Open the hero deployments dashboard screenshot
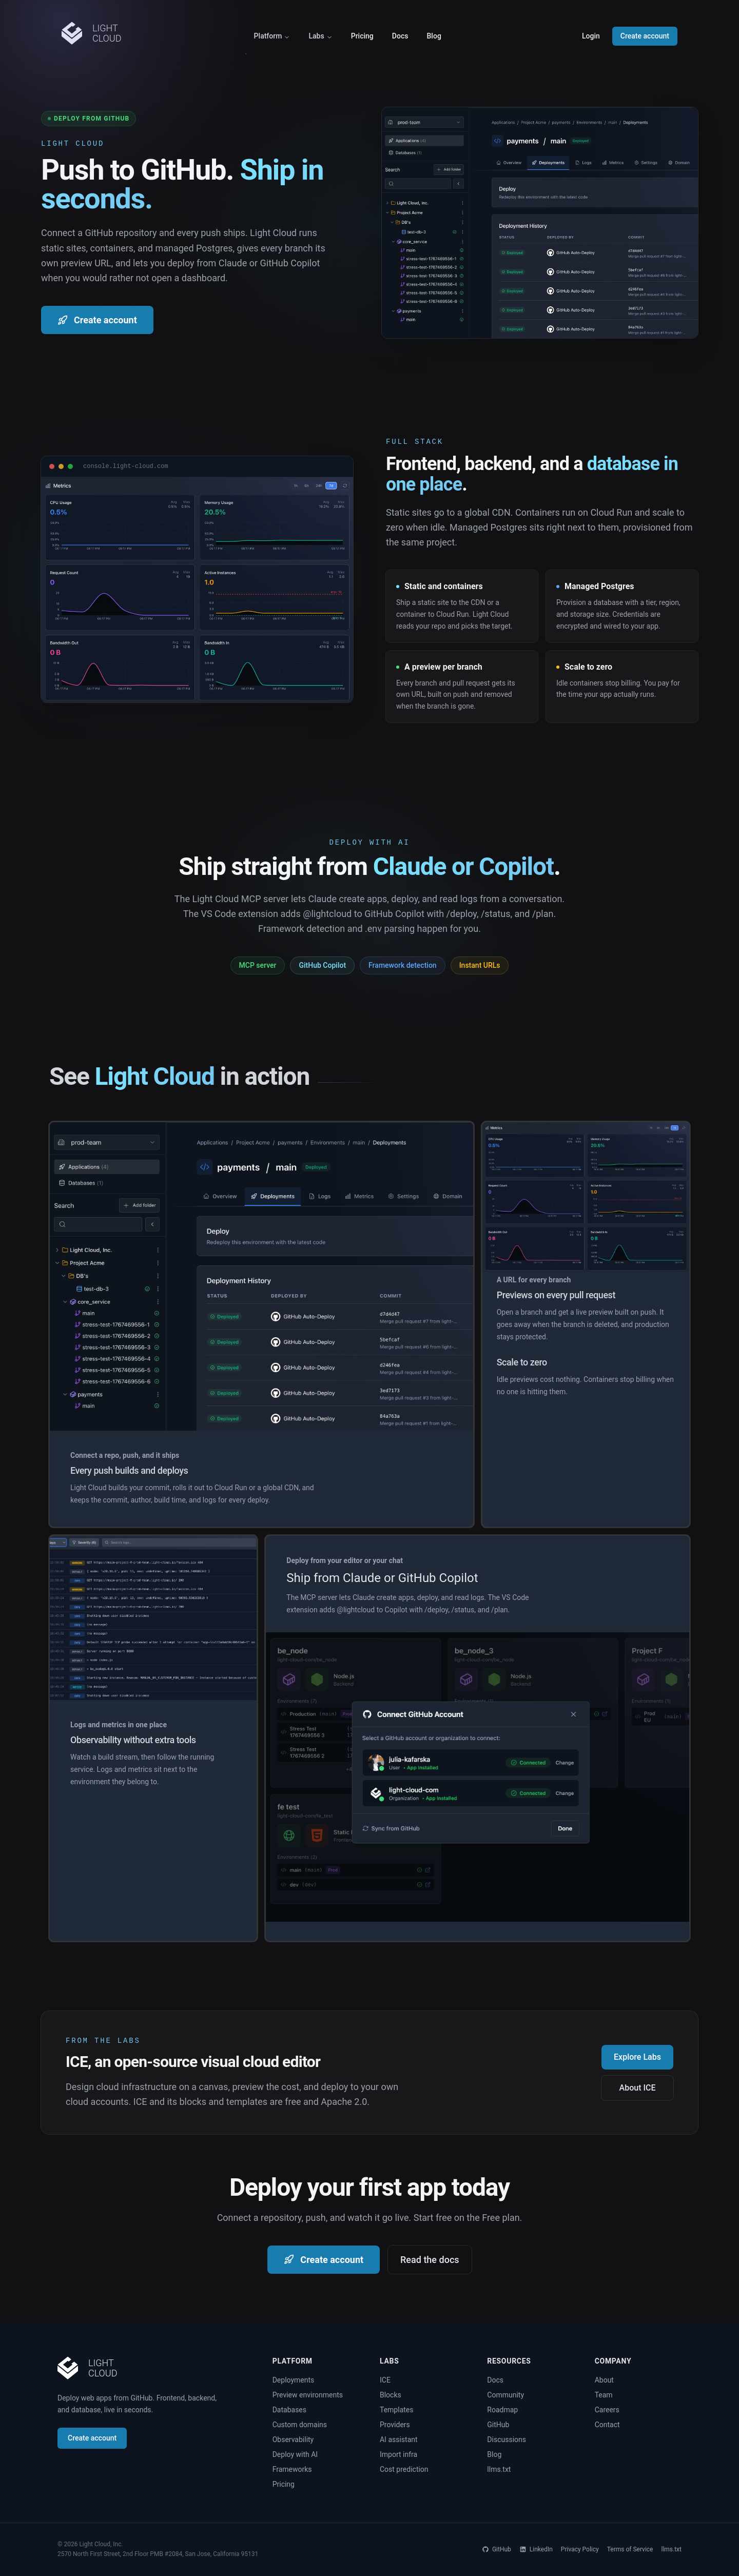The height and width of the screenshot is (2576, 739). click(x=539, y=222)
